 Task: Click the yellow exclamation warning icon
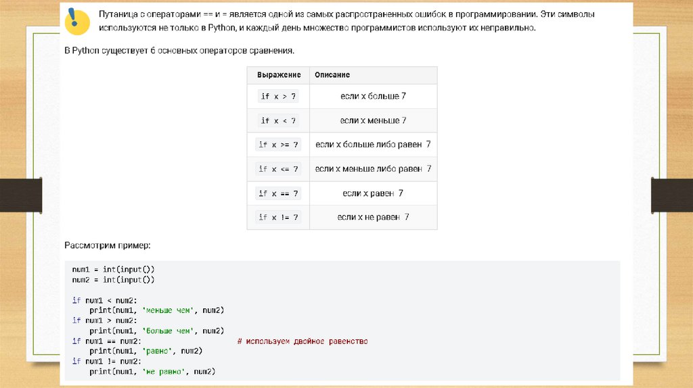point(78,21)
